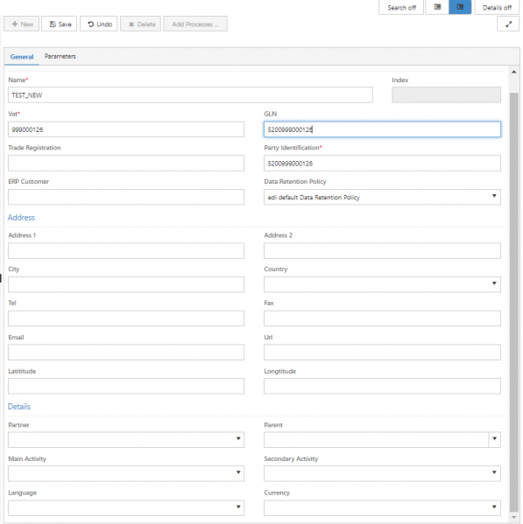
Task: Click the Party Identification field
Action: click(382, 163)
